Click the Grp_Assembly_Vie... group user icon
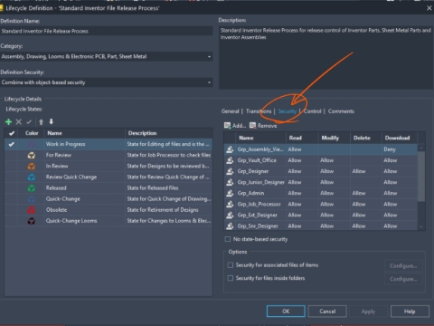Screen dimensions: 434x326 click(x=230, y=149)
